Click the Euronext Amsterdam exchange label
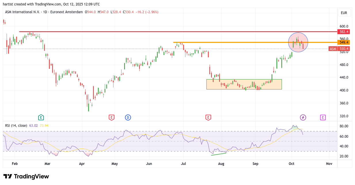 (67, 12)
